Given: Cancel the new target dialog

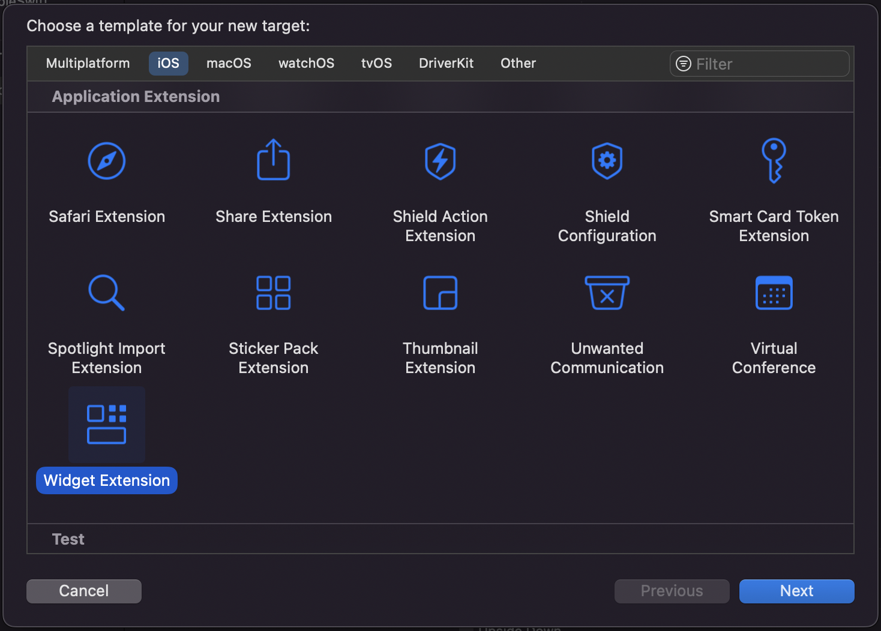Looking at the screenshot, I should click(83, 591).
